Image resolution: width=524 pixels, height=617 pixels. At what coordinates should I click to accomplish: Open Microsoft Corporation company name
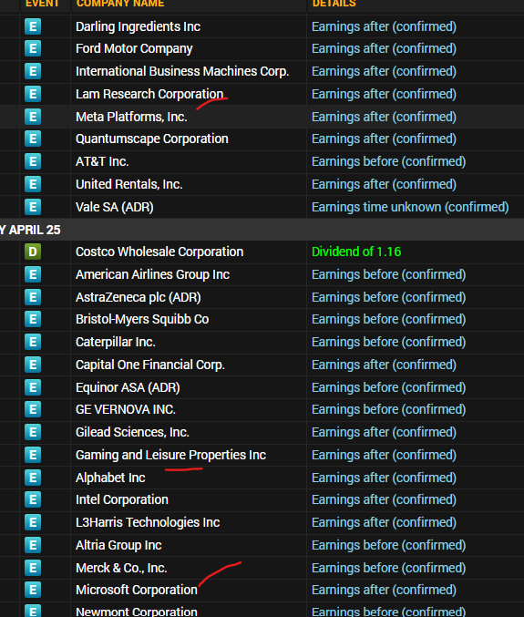137,590
